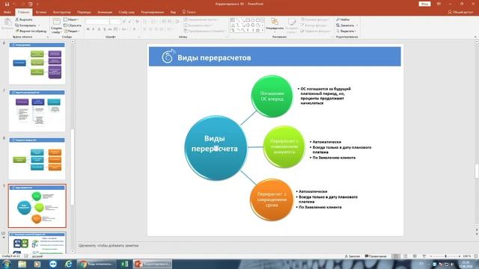The image size is (479, 269).
Task: Open the Section (Раздел) dropdown
Action: (72, 31)
